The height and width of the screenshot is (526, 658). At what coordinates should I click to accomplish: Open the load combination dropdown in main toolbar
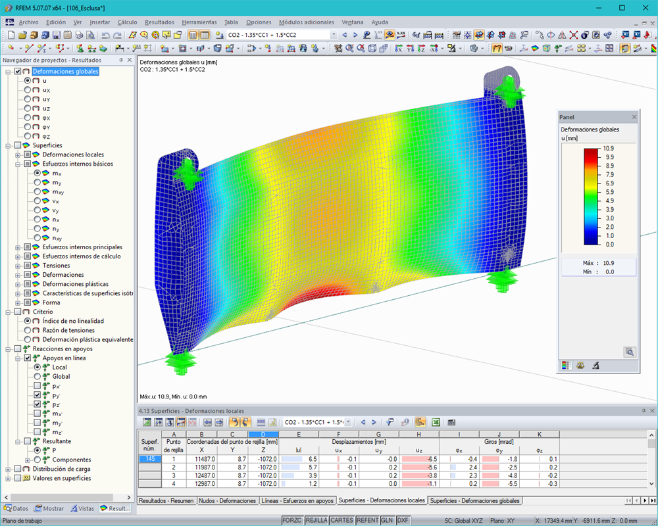point(333,35)
